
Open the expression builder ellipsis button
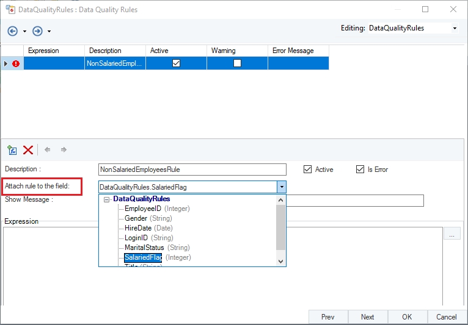(x=452, y=234)
